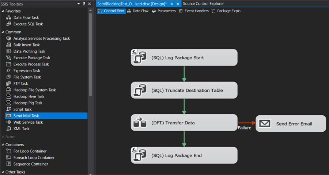The width and height of the screenshot is (329, 175).
Task: Click the SSIS Toolbox vertical scrollbar
Action: (x=91, y=55)
